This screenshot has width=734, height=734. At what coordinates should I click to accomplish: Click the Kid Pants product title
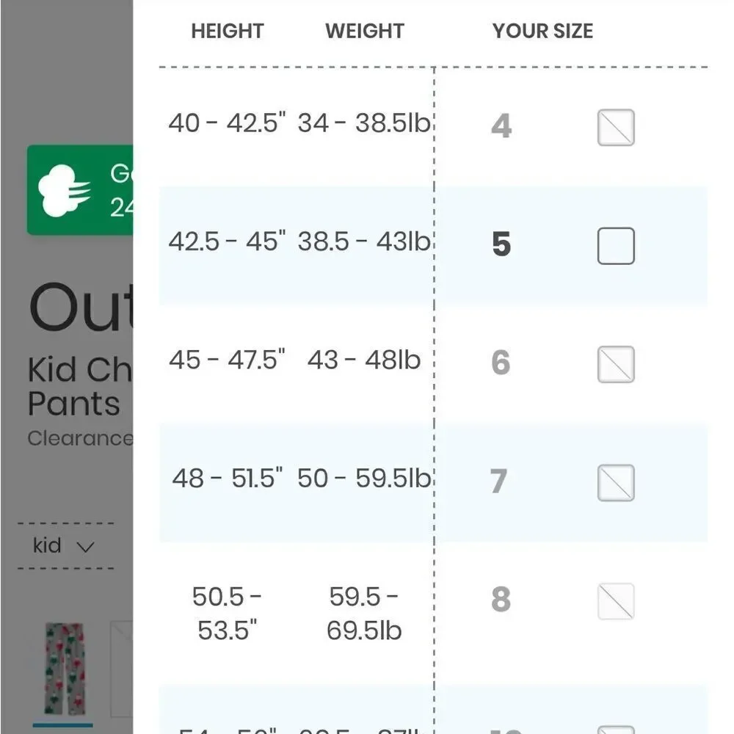pyautogui.click(x=80, y=386)
